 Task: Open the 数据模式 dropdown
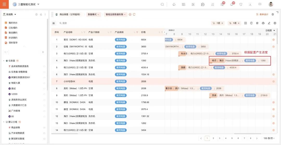[x=94, y=15]
